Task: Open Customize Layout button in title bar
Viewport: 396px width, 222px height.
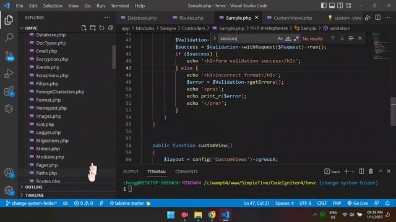Action: [x=348, y=6]
